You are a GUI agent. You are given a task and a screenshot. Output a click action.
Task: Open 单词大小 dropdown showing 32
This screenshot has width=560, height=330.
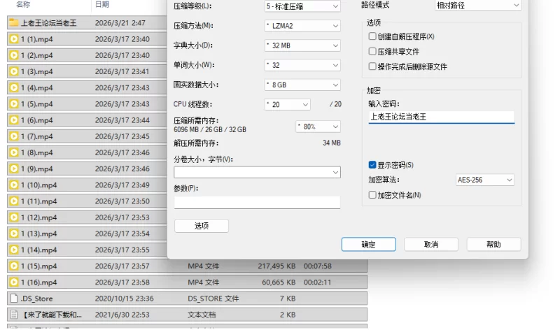click(302, 65)
